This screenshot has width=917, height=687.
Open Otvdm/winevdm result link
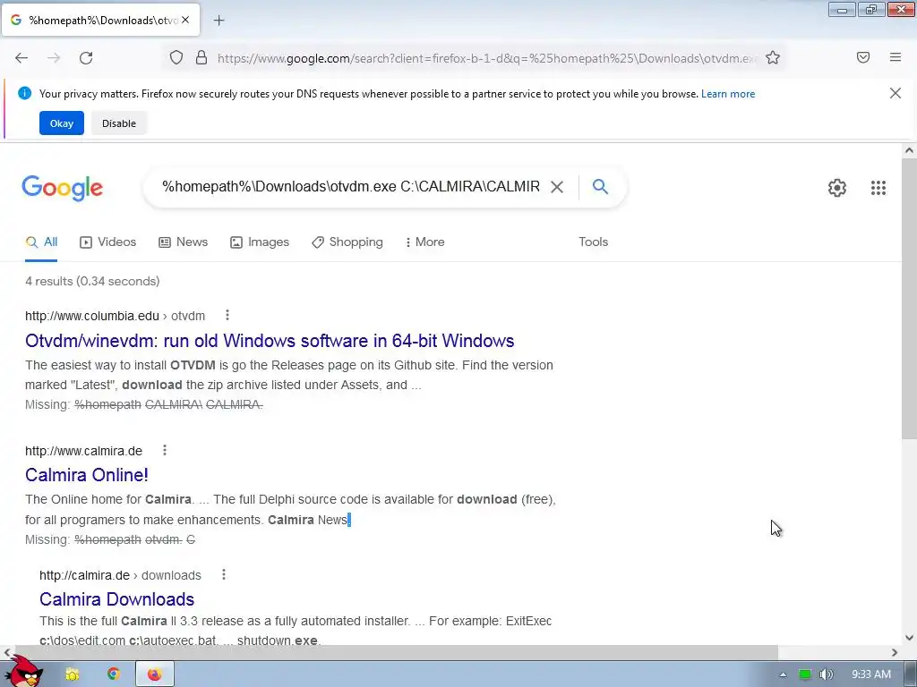point(270,341)
